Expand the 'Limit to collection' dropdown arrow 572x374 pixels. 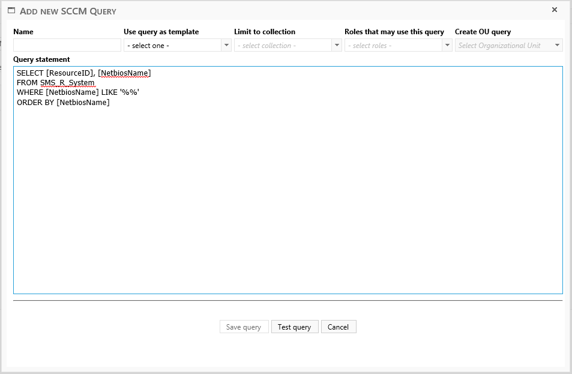(x=337, y=45)
